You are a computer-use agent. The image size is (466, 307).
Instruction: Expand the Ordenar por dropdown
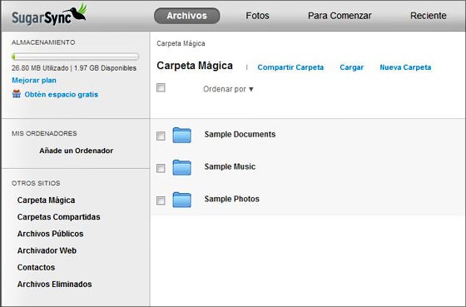coord(228,89)
